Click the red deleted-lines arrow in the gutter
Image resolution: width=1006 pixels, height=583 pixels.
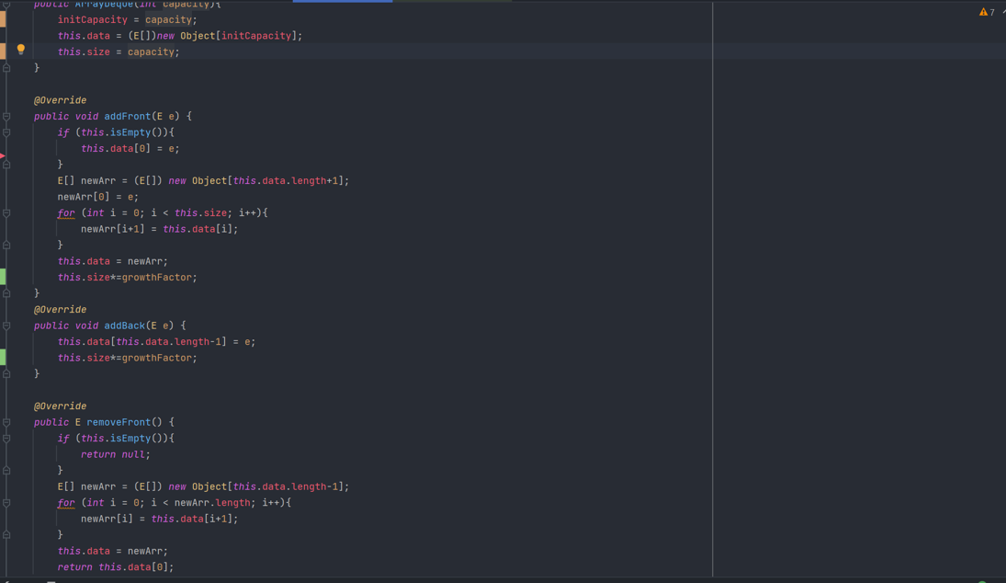[3, 156]
